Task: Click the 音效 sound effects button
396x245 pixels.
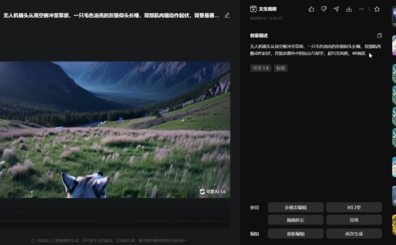Action: pyautogui.click(x=354, y=220)
